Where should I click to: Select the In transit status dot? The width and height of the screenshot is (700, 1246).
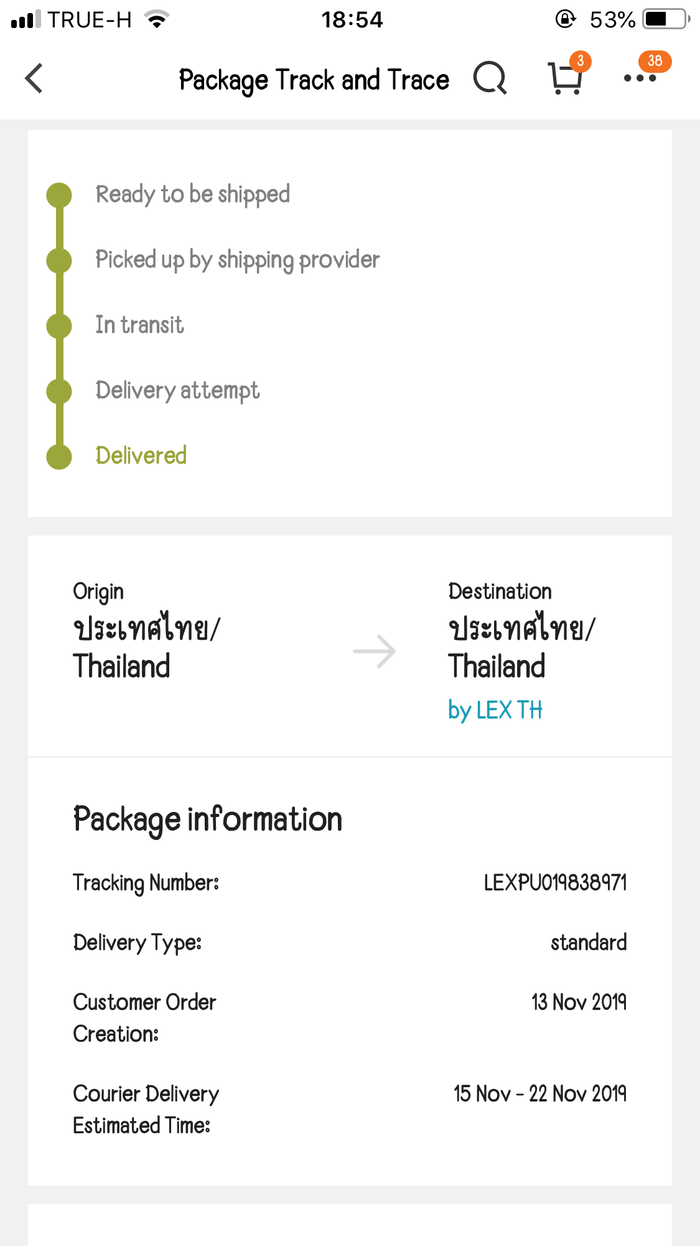[60, 326]
